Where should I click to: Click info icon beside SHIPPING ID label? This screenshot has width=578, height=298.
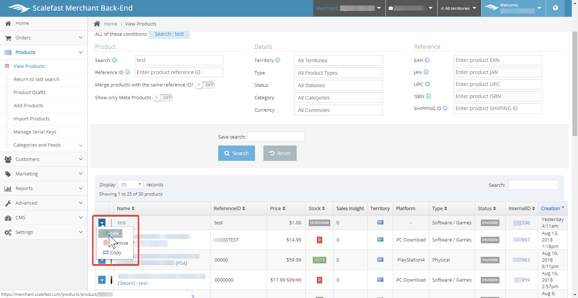445,108
